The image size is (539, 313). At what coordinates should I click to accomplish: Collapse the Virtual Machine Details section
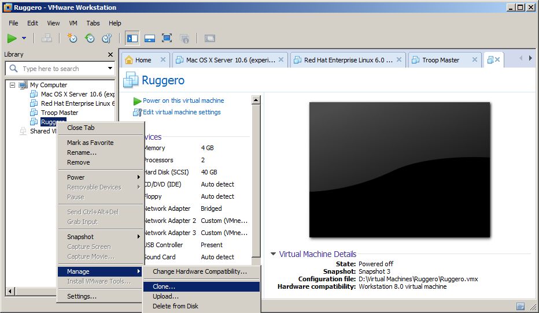273,254
